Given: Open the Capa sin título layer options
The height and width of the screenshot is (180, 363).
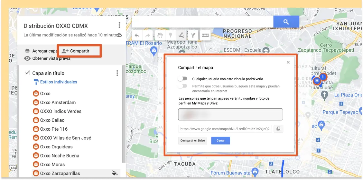Looking at the screenshot, I should (117, 73).
